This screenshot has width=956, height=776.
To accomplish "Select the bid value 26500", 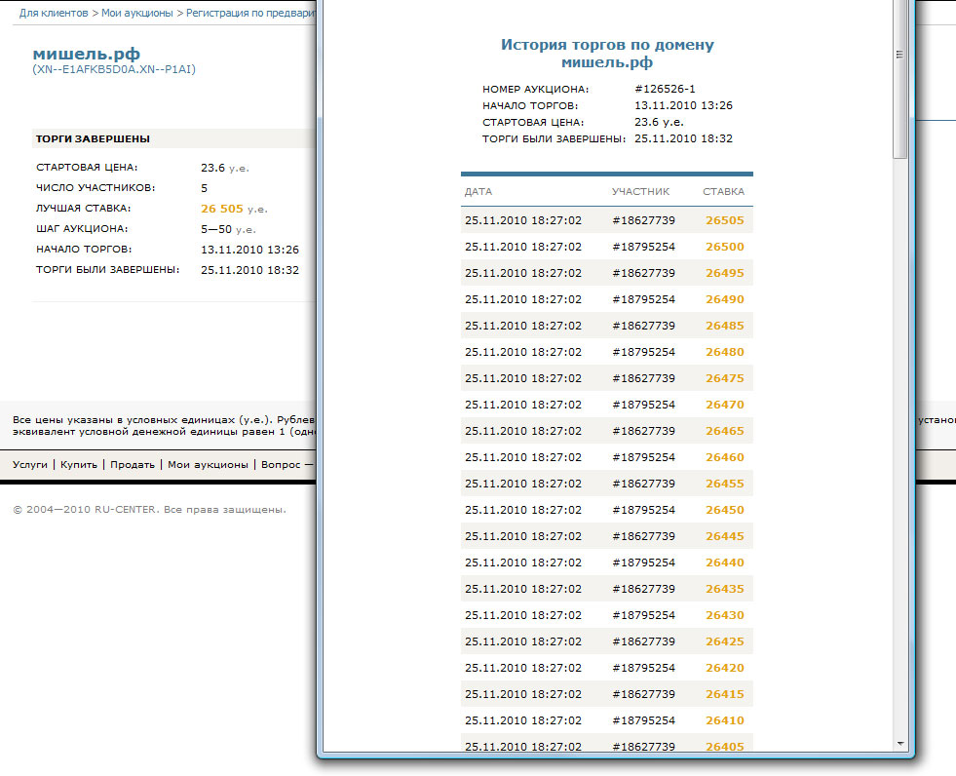I will click(725, 247).
